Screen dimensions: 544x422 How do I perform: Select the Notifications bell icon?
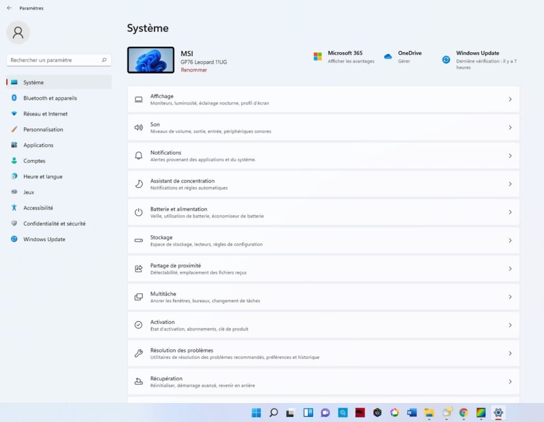pyautogui.click(x=138, y=155)
